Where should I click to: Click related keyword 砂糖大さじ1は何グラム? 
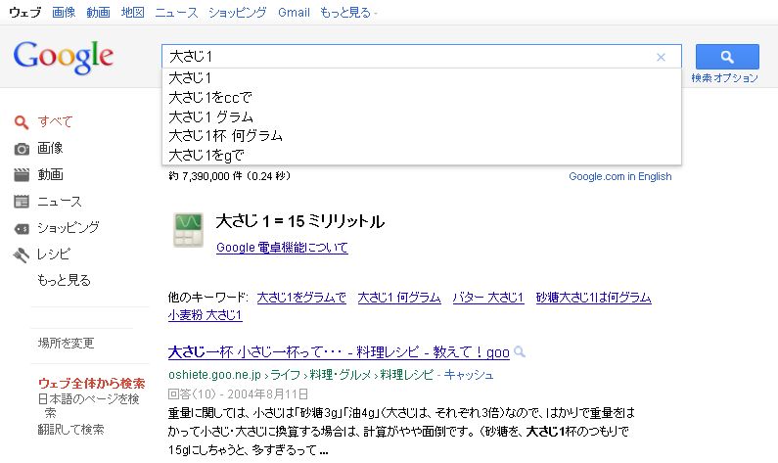[x=593, y=298]
